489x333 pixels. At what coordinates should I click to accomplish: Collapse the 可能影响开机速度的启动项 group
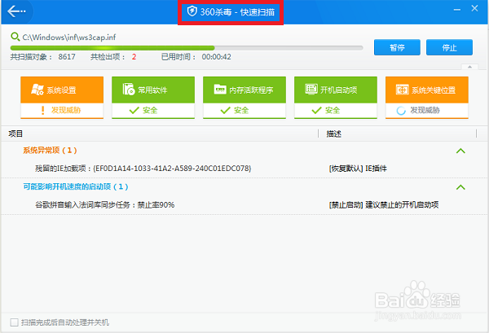coord(460,187)
